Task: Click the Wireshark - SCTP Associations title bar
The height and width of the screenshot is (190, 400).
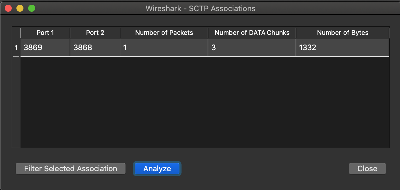Action: [x=200, y=9]
